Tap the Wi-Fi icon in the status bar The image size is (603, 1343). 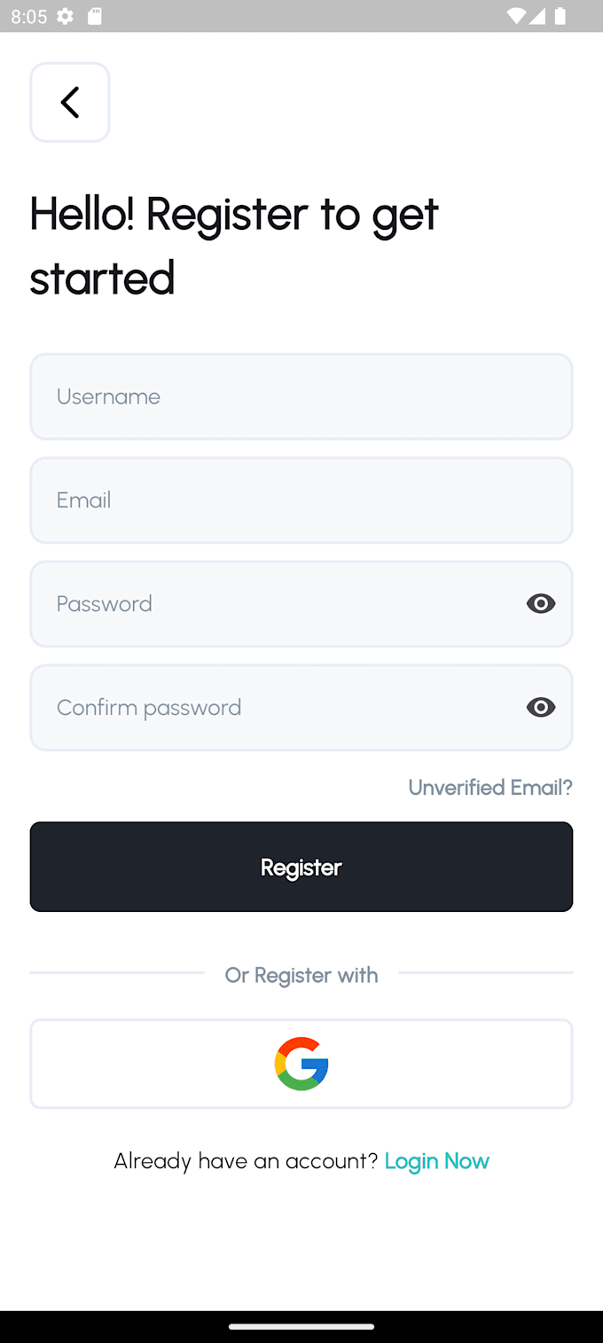[x=515, y=15]
